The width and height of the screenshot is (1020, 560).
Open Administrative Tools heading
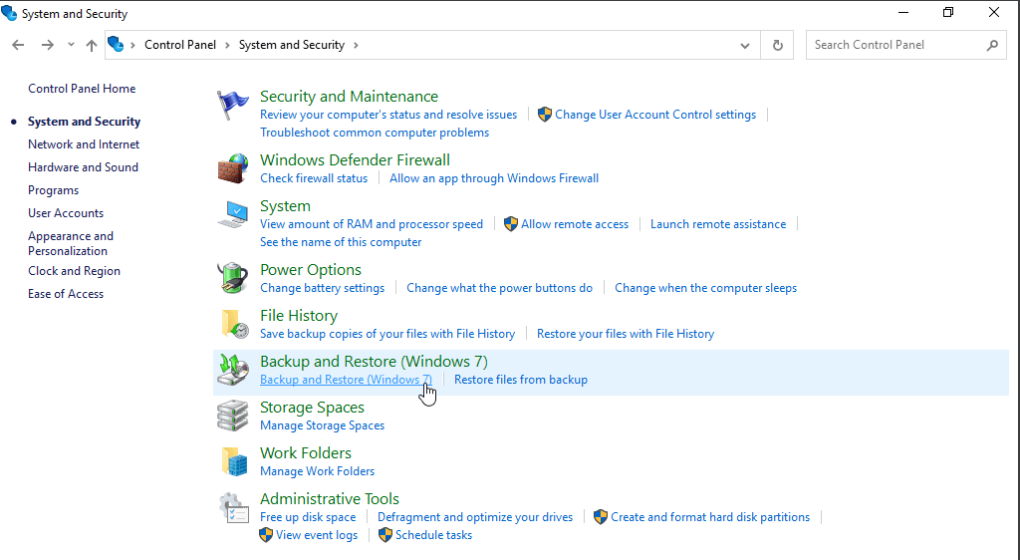[329, 499]
